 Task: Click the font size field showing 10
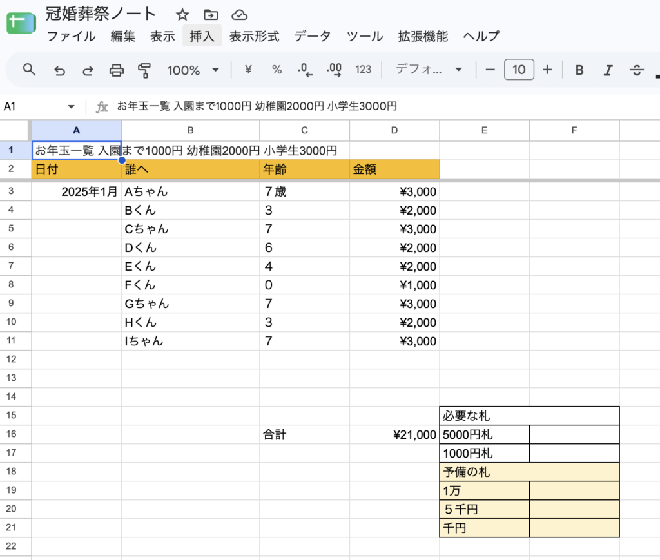pyautogui.click(x=519, y=70)
